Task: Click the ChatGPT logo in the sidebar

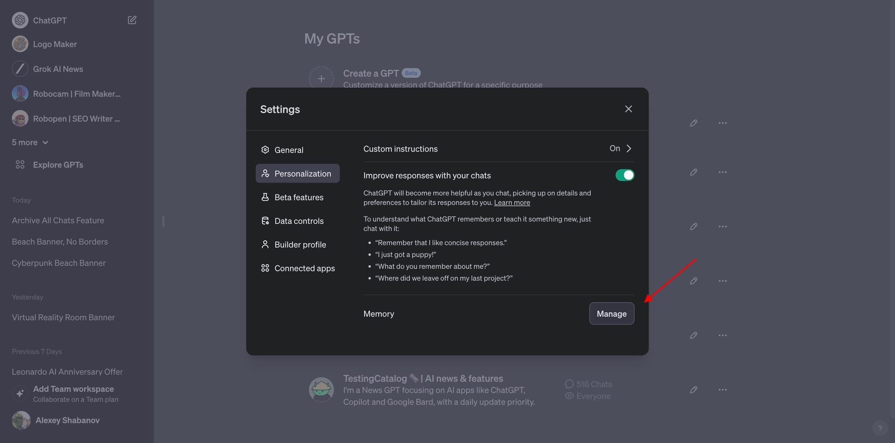Action: coord(20,20)
